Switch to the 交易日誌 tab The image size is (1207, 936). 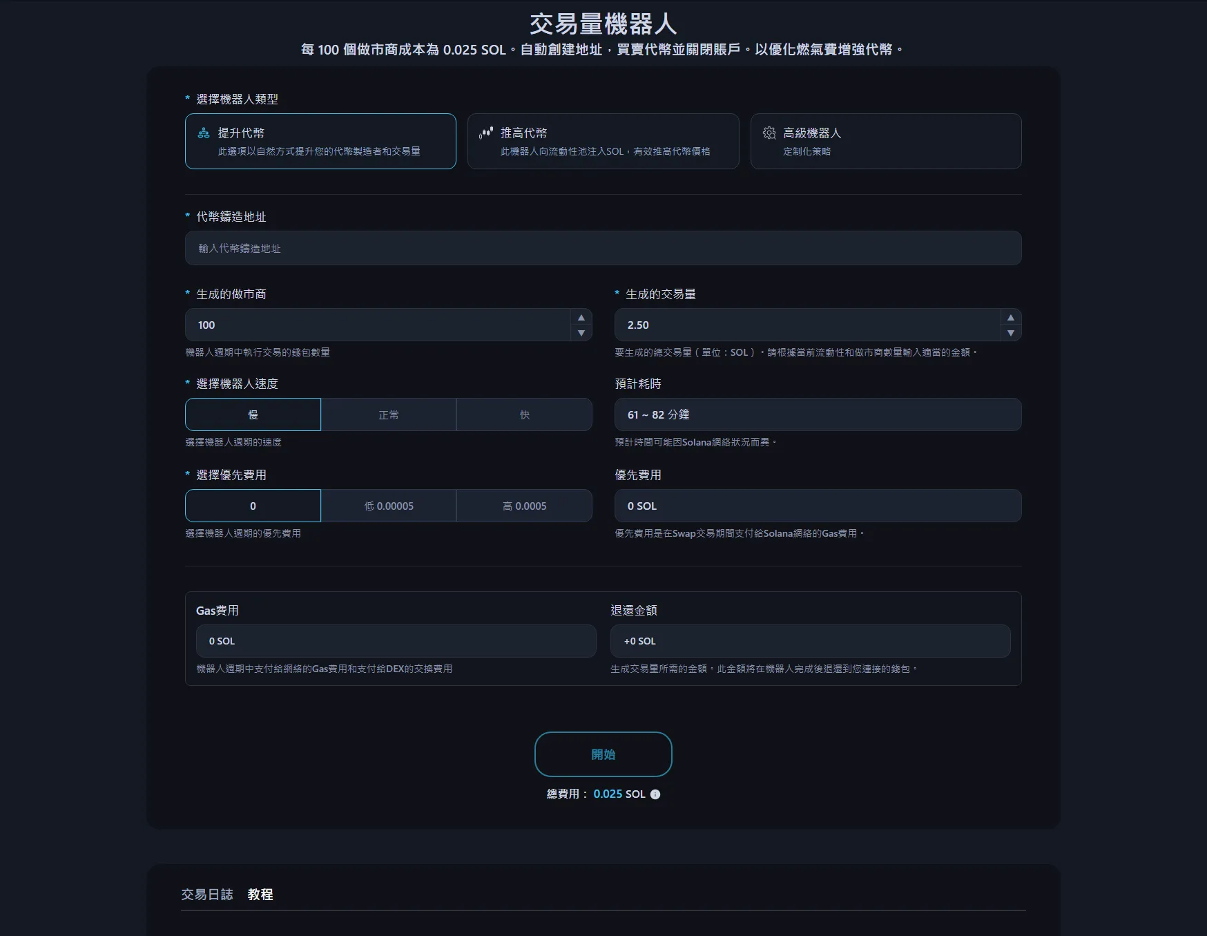[x=207, y=895]
